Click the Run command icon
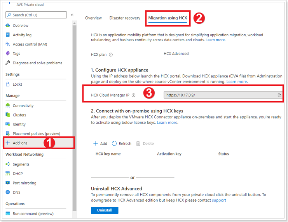Screen dimensions: 288x222 8,213
